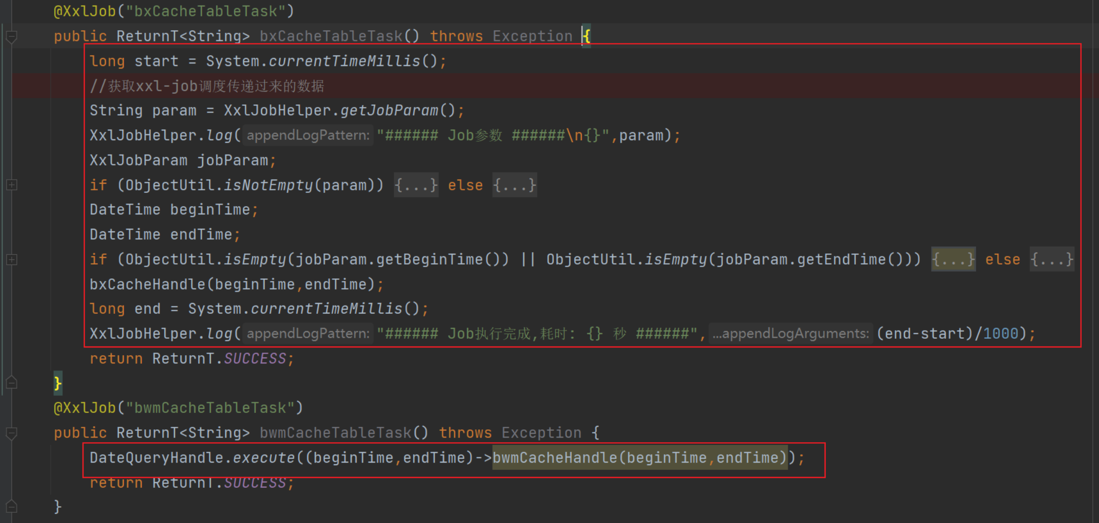Expand folded {...} after getEndTime() condition
The image size is (1099, 523).
953,260
